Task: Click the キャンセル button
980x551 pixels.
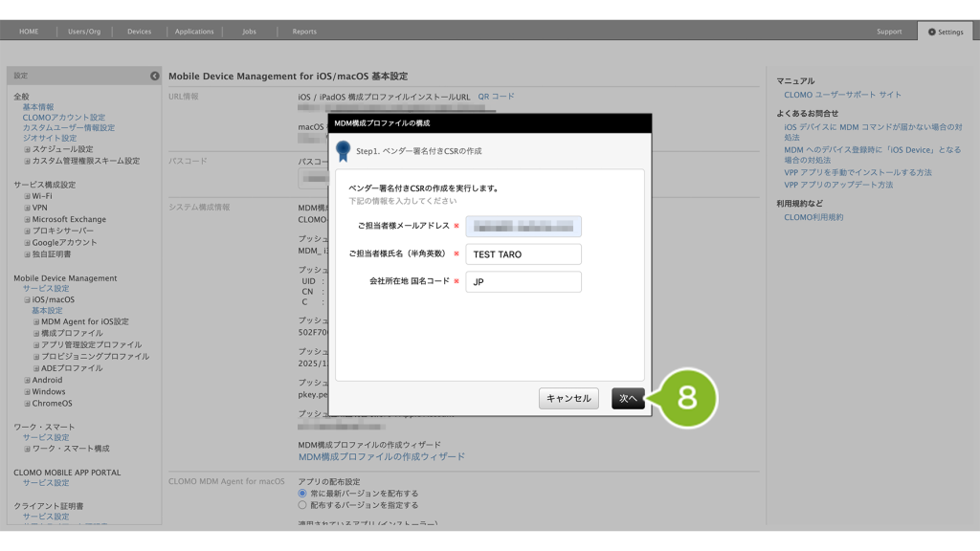Action: pyautogui.click(x=568, y=399)
